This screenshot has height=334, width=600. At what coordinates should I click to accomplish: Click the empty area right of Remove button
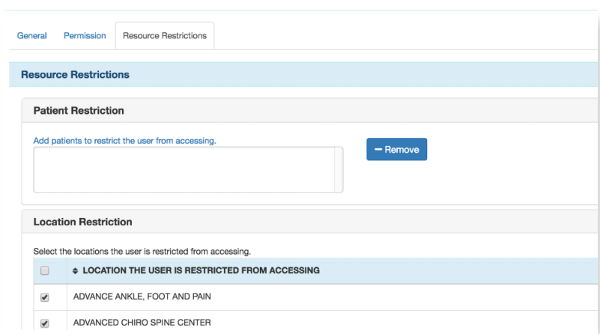pos(509,150)
